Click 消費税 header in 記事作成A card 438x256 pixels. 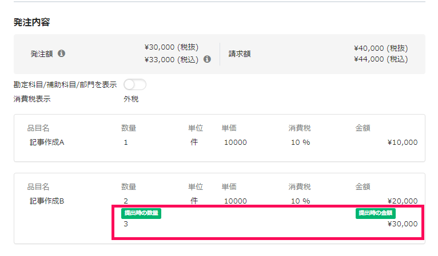pyautogui.click(x=300, y=128)
